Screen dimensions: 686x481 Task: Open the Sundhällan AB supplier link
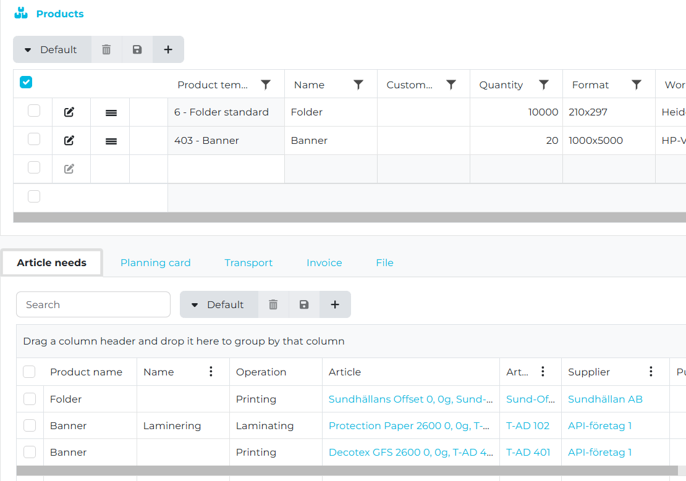point(605,399)
